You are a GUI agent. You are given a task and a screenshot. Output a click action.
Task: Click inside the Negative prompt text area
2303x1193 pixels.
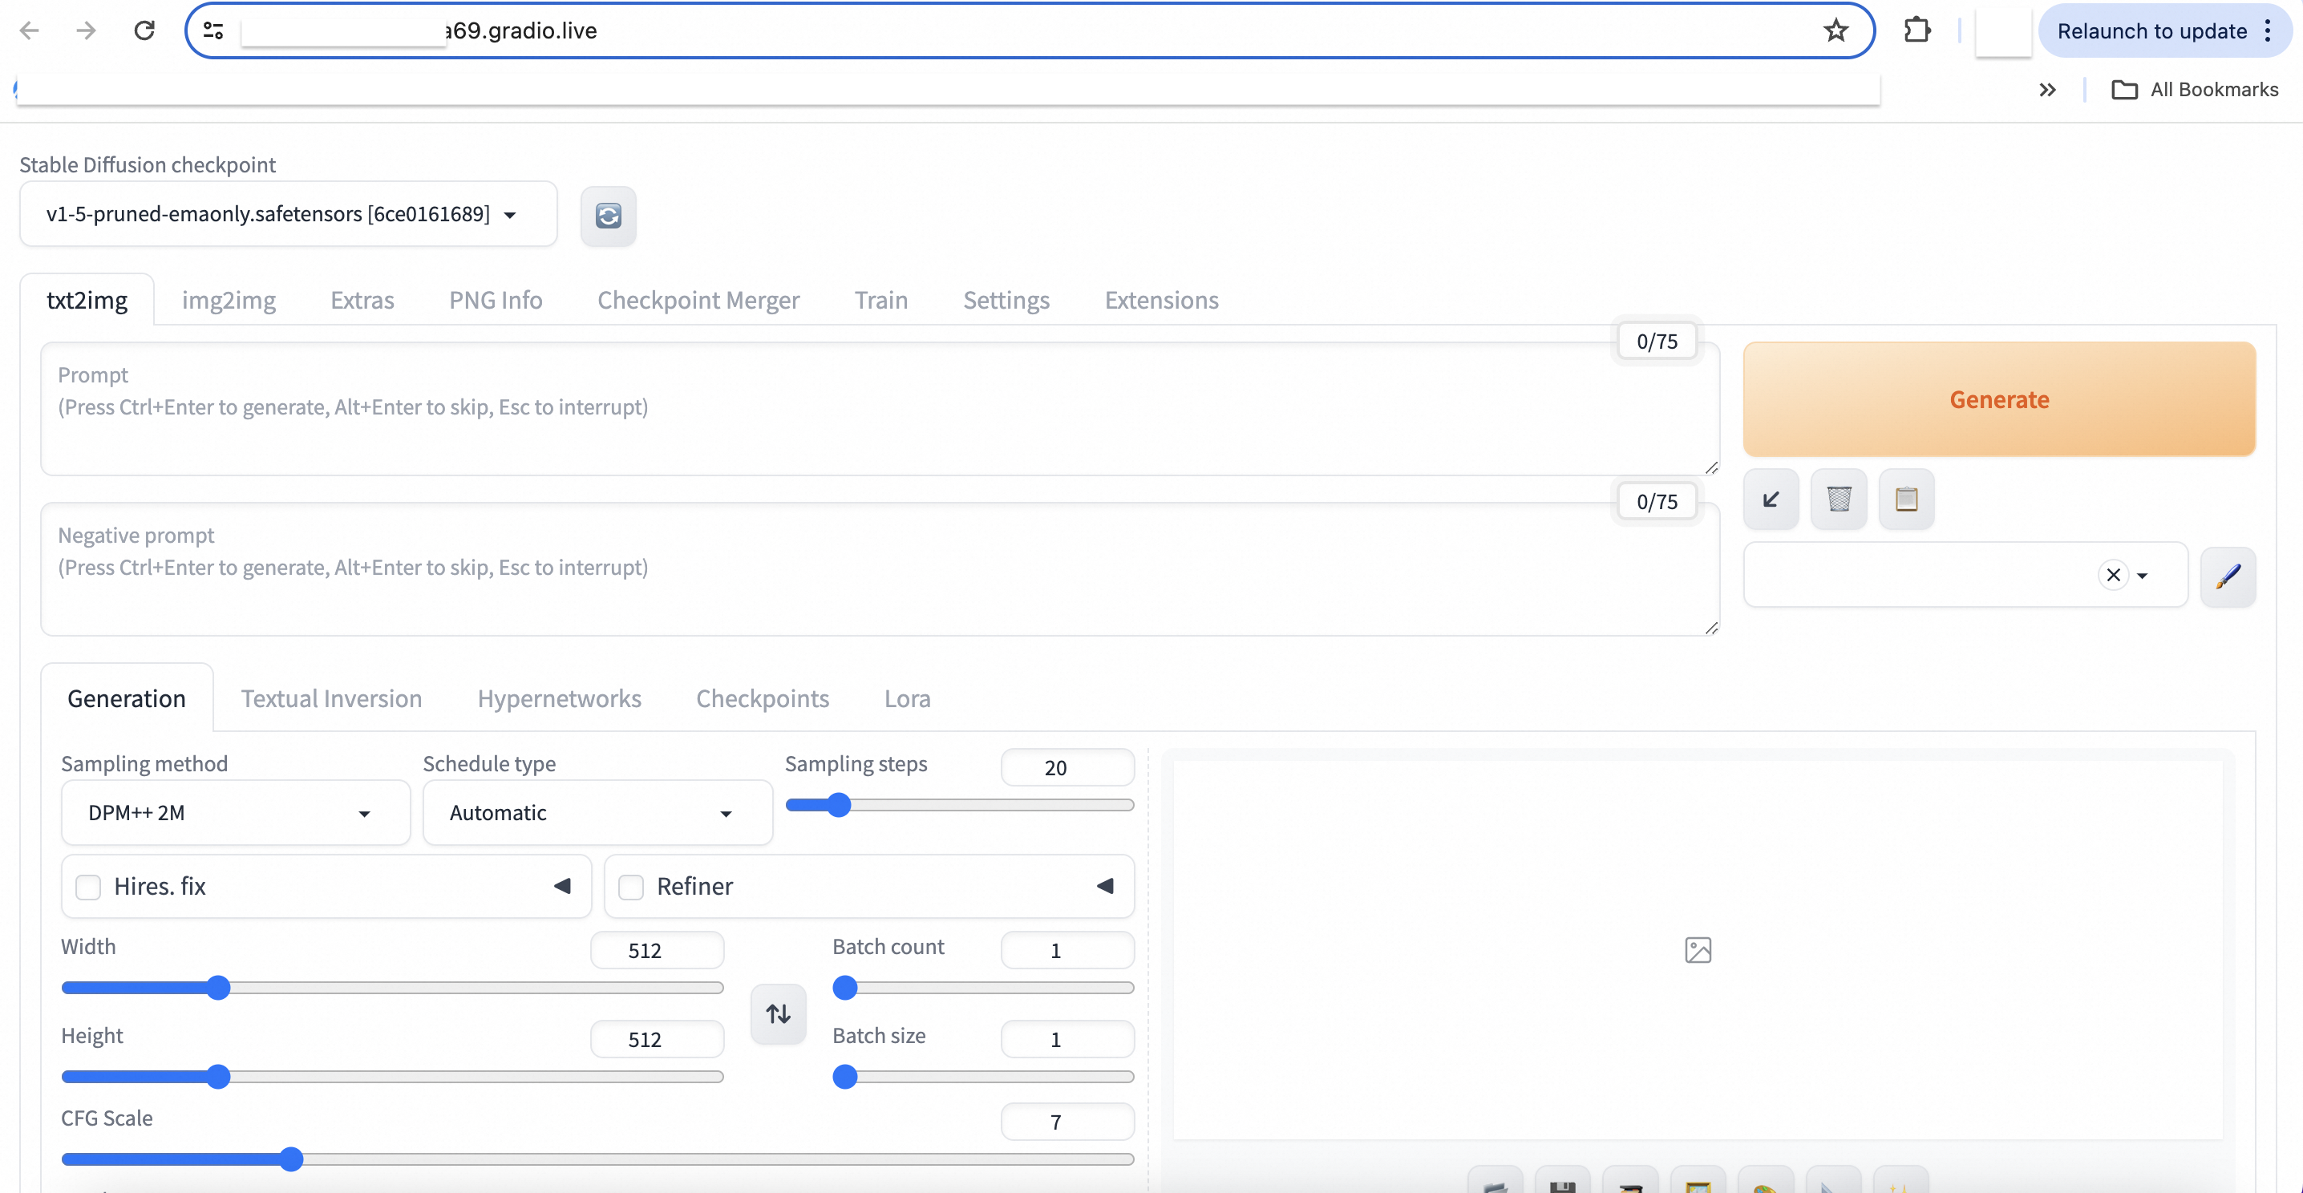tap(880, 569)
